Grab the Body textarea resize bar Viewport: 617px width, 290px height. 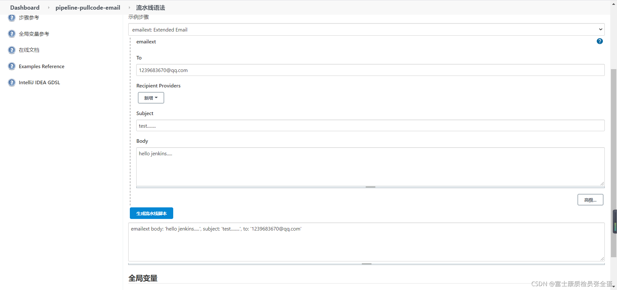point(370,187)
